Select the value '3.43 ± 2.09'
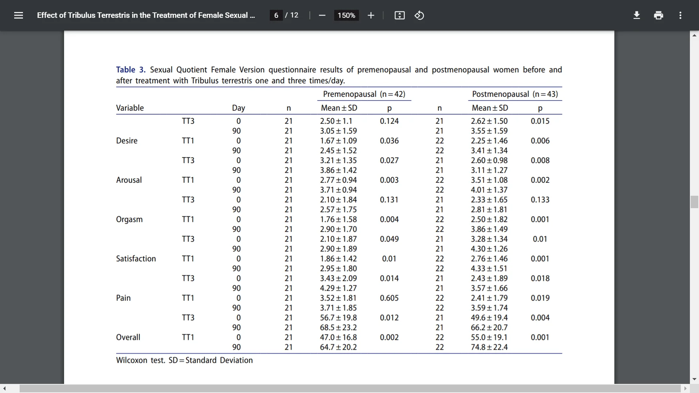Screen dimensions: 699x393 [x=338, y=278]
